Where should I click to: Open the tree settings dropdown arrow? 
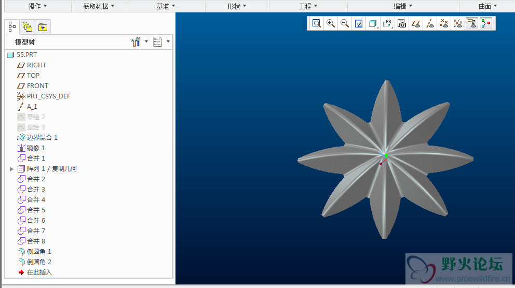146,41
